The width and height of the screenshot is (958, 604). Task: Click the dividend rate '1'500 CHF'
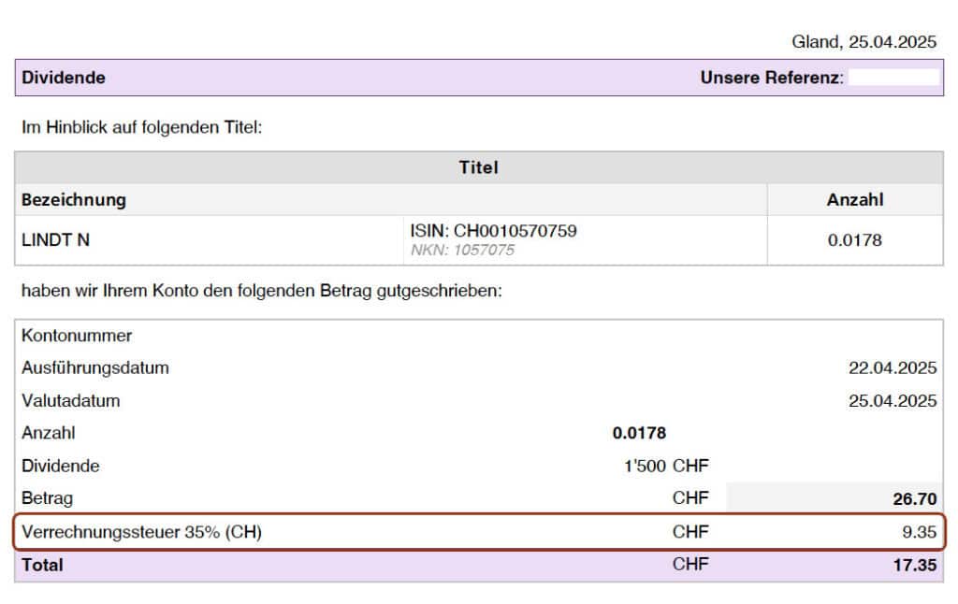coord(666,467)
